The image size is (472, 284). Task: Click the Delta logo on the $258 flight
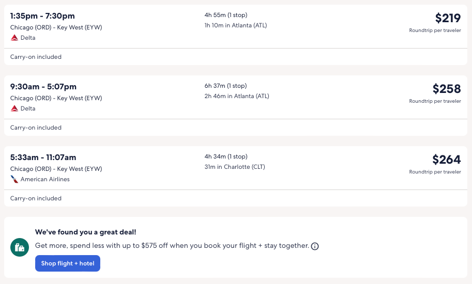[x=14, y=108]
